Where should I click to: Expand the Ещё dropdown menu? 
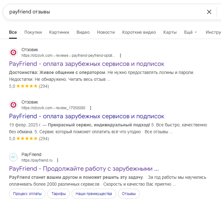[190, 32]
